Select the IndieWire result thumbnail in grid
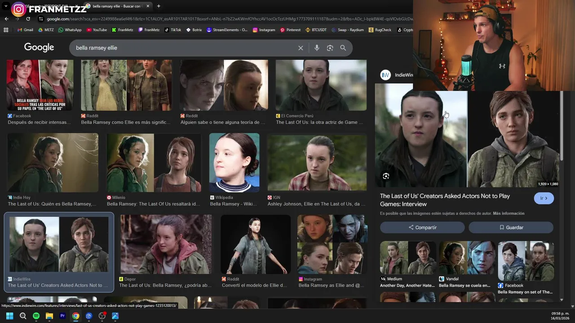The height and width of the screenshot is (323, 575). [x=59, y=244]
